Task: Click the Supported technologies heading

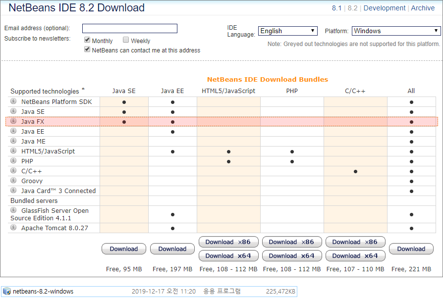Action: 45,91
